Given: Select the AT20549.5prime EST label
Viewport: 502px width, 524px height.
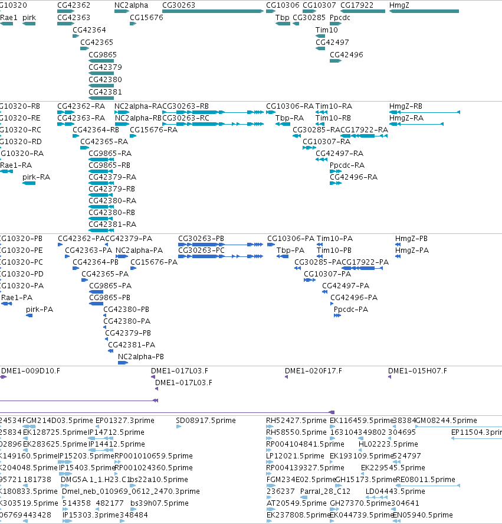Looking at the screenshot, I should (x=297, y=503).
